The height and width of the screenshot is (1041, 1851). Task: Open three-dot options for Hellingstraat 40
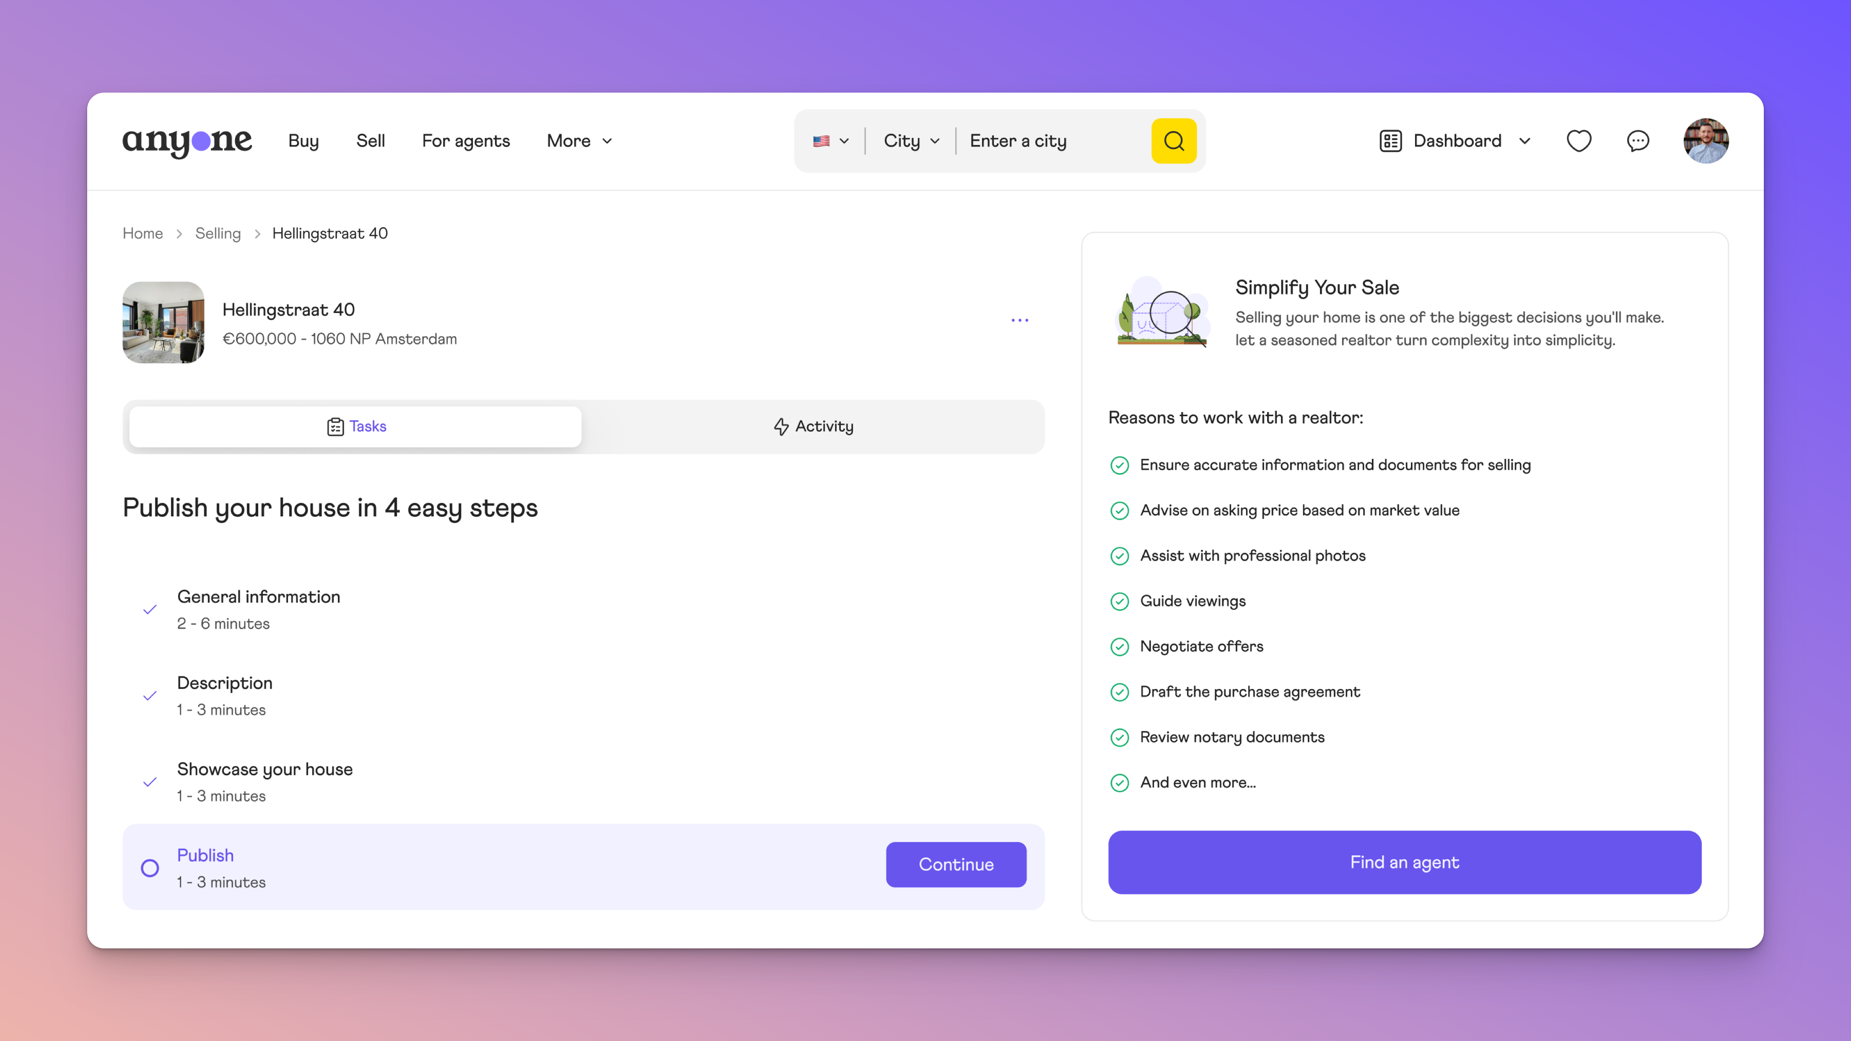coord(1020,321)
